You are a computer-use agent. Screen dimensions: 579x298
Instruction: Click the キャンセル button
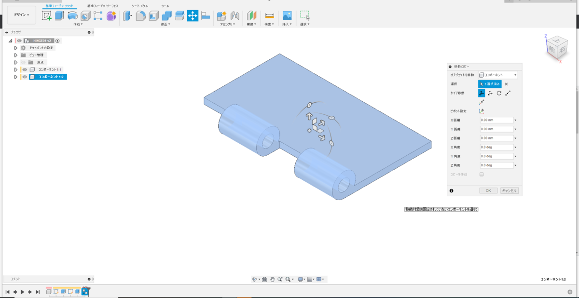[x=510, y=190]
